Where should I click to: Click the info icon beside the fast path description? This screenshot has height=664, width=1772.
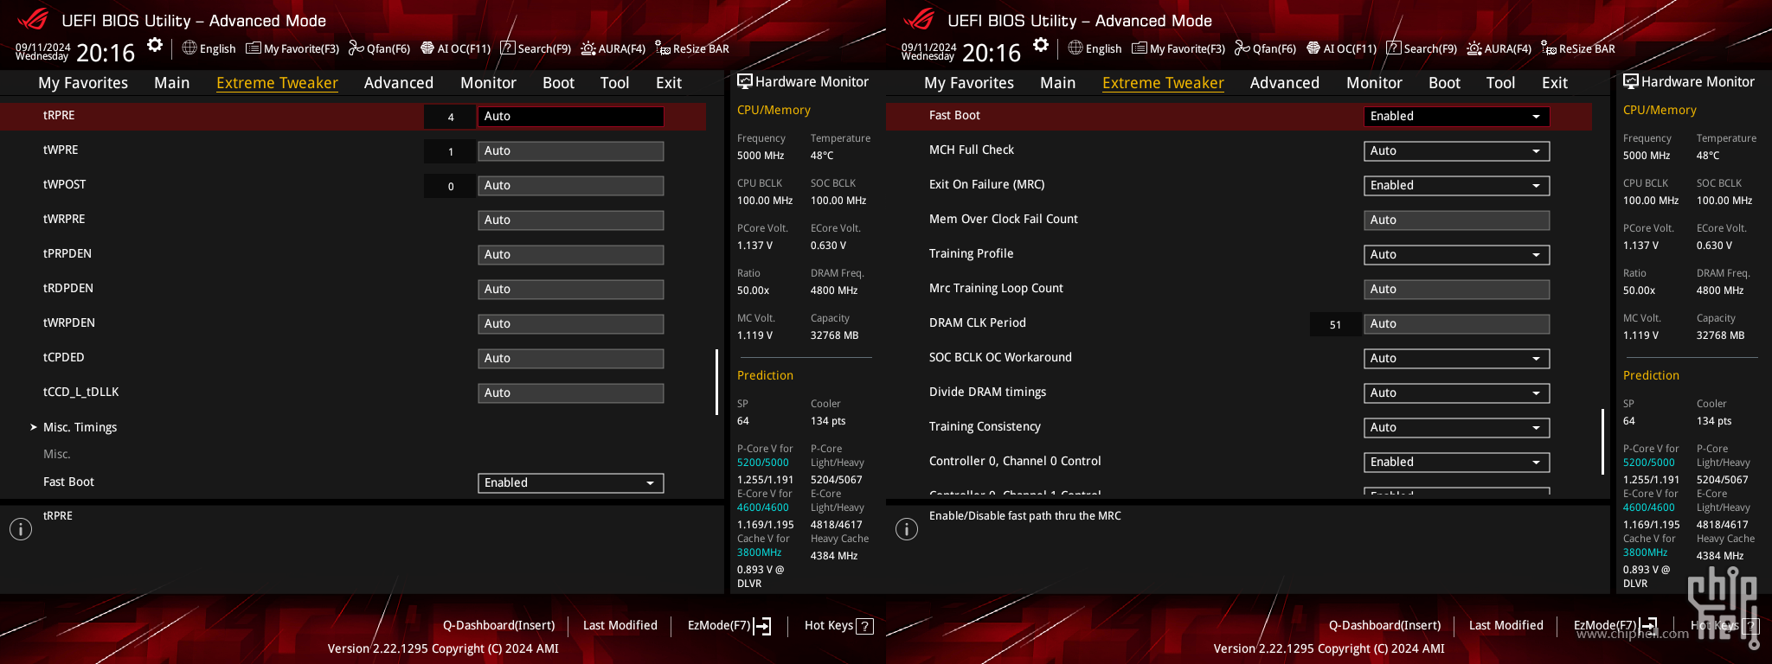(907, 529)
